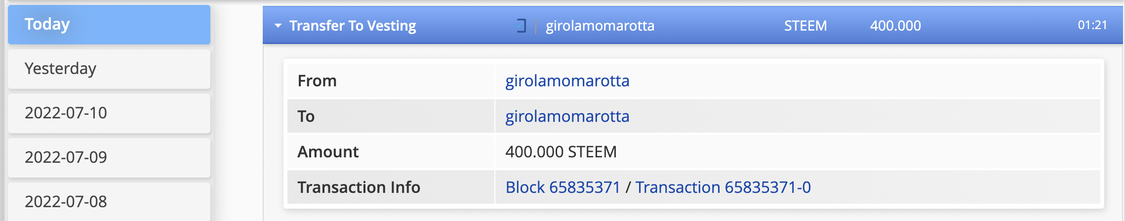Open the 2022-07-08 date entry
The width and height of the screenshot is (1125, 221).
tap(109, 201)
